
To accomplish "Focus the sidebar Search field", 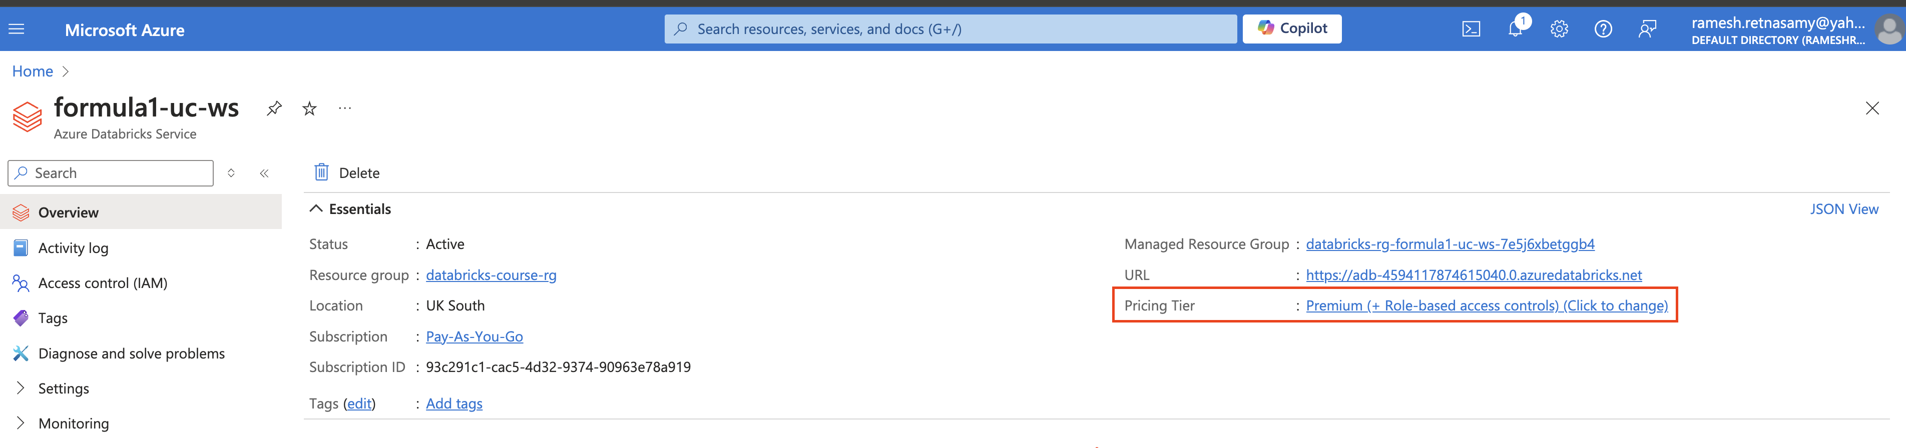I will (x=111, y=173).
